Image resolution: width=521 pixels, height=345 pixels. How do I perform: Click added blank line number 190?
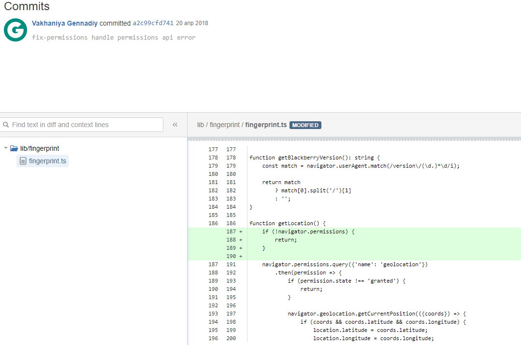point(234,257)
